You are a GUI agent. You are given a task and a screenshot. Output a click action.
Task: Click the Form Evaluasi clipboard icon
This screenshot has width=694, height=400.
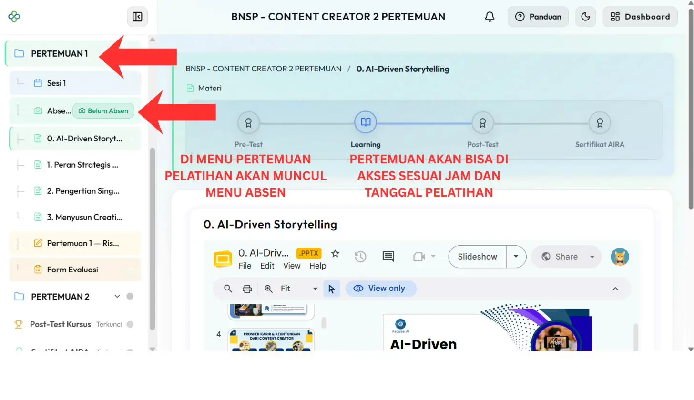pyautogui.click(x=38, y=270)
